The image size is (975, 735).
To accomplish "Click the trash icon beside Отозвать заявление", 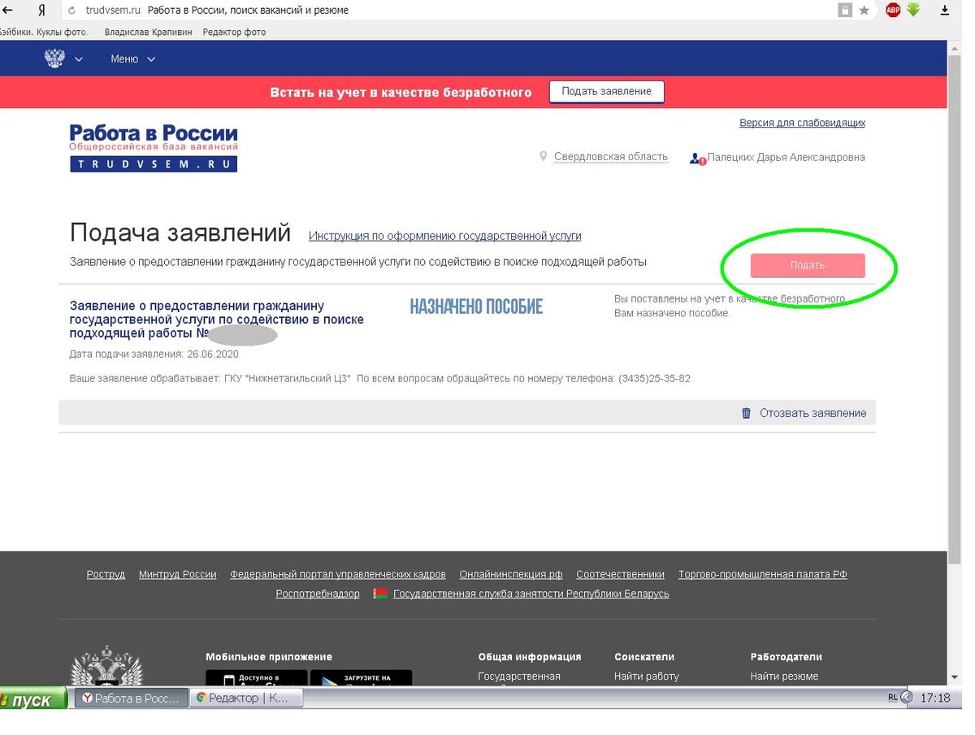I will click(747, 413).
